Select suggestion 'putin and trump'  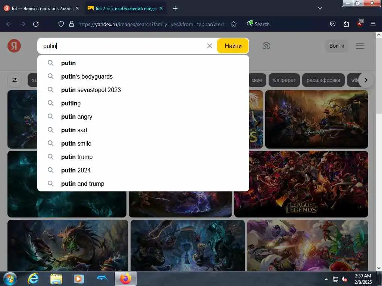pyautogui.click(x=143, y=184)
